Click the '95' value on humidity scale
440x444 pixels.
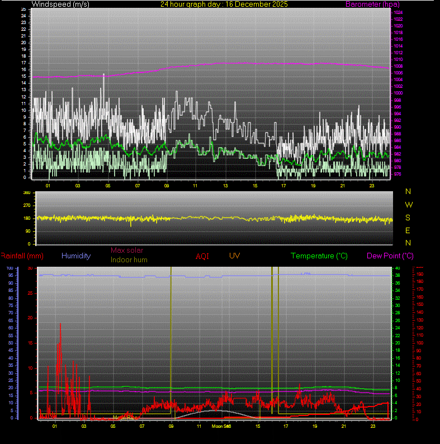click(11, 275)
